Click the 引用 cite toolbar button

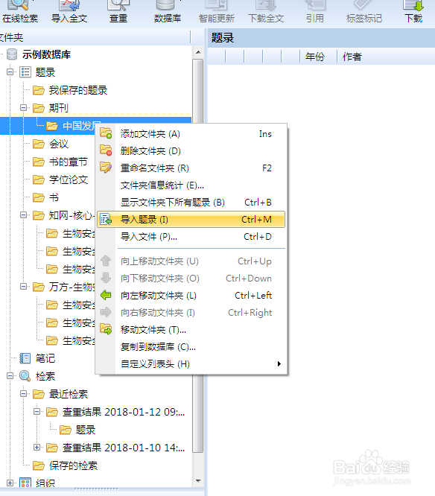coord(315,13)
